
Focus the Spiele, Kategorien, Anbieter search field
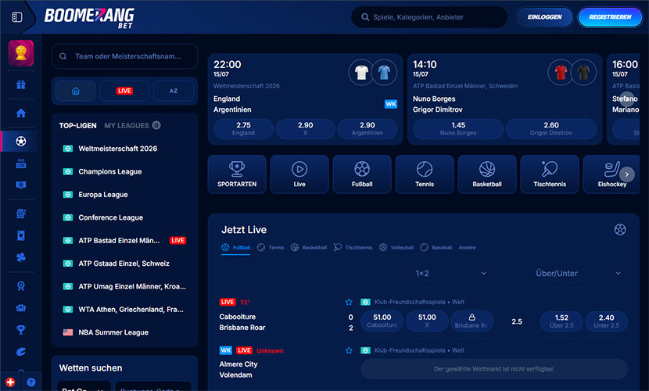tap(429, 17)
